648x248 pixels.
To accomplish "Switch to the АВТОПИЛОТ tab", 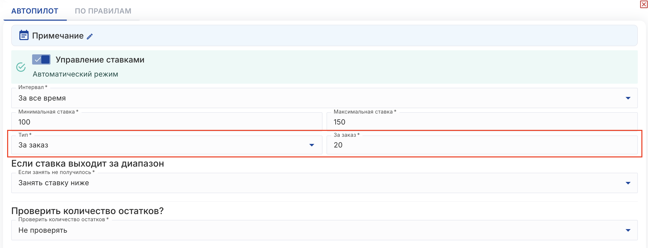I will coord(35,11).
